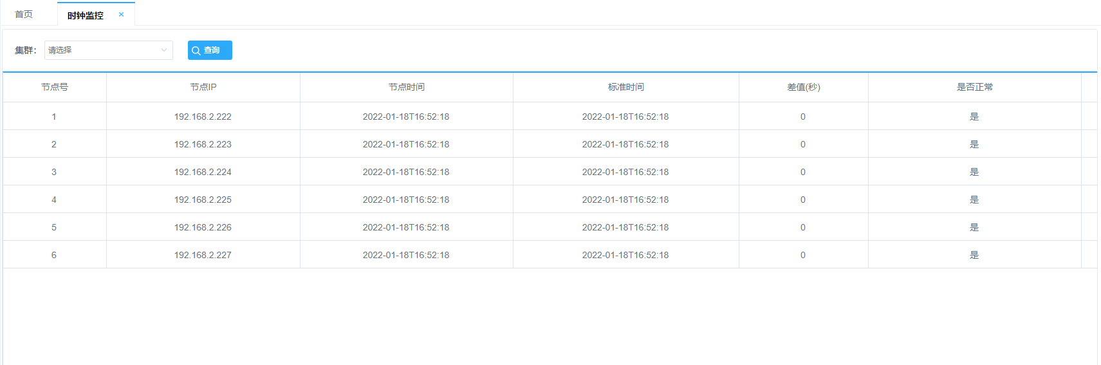Close the 时钟监控 tab
The height and width of the screenshot is (365, 1101).
[121, 14]
